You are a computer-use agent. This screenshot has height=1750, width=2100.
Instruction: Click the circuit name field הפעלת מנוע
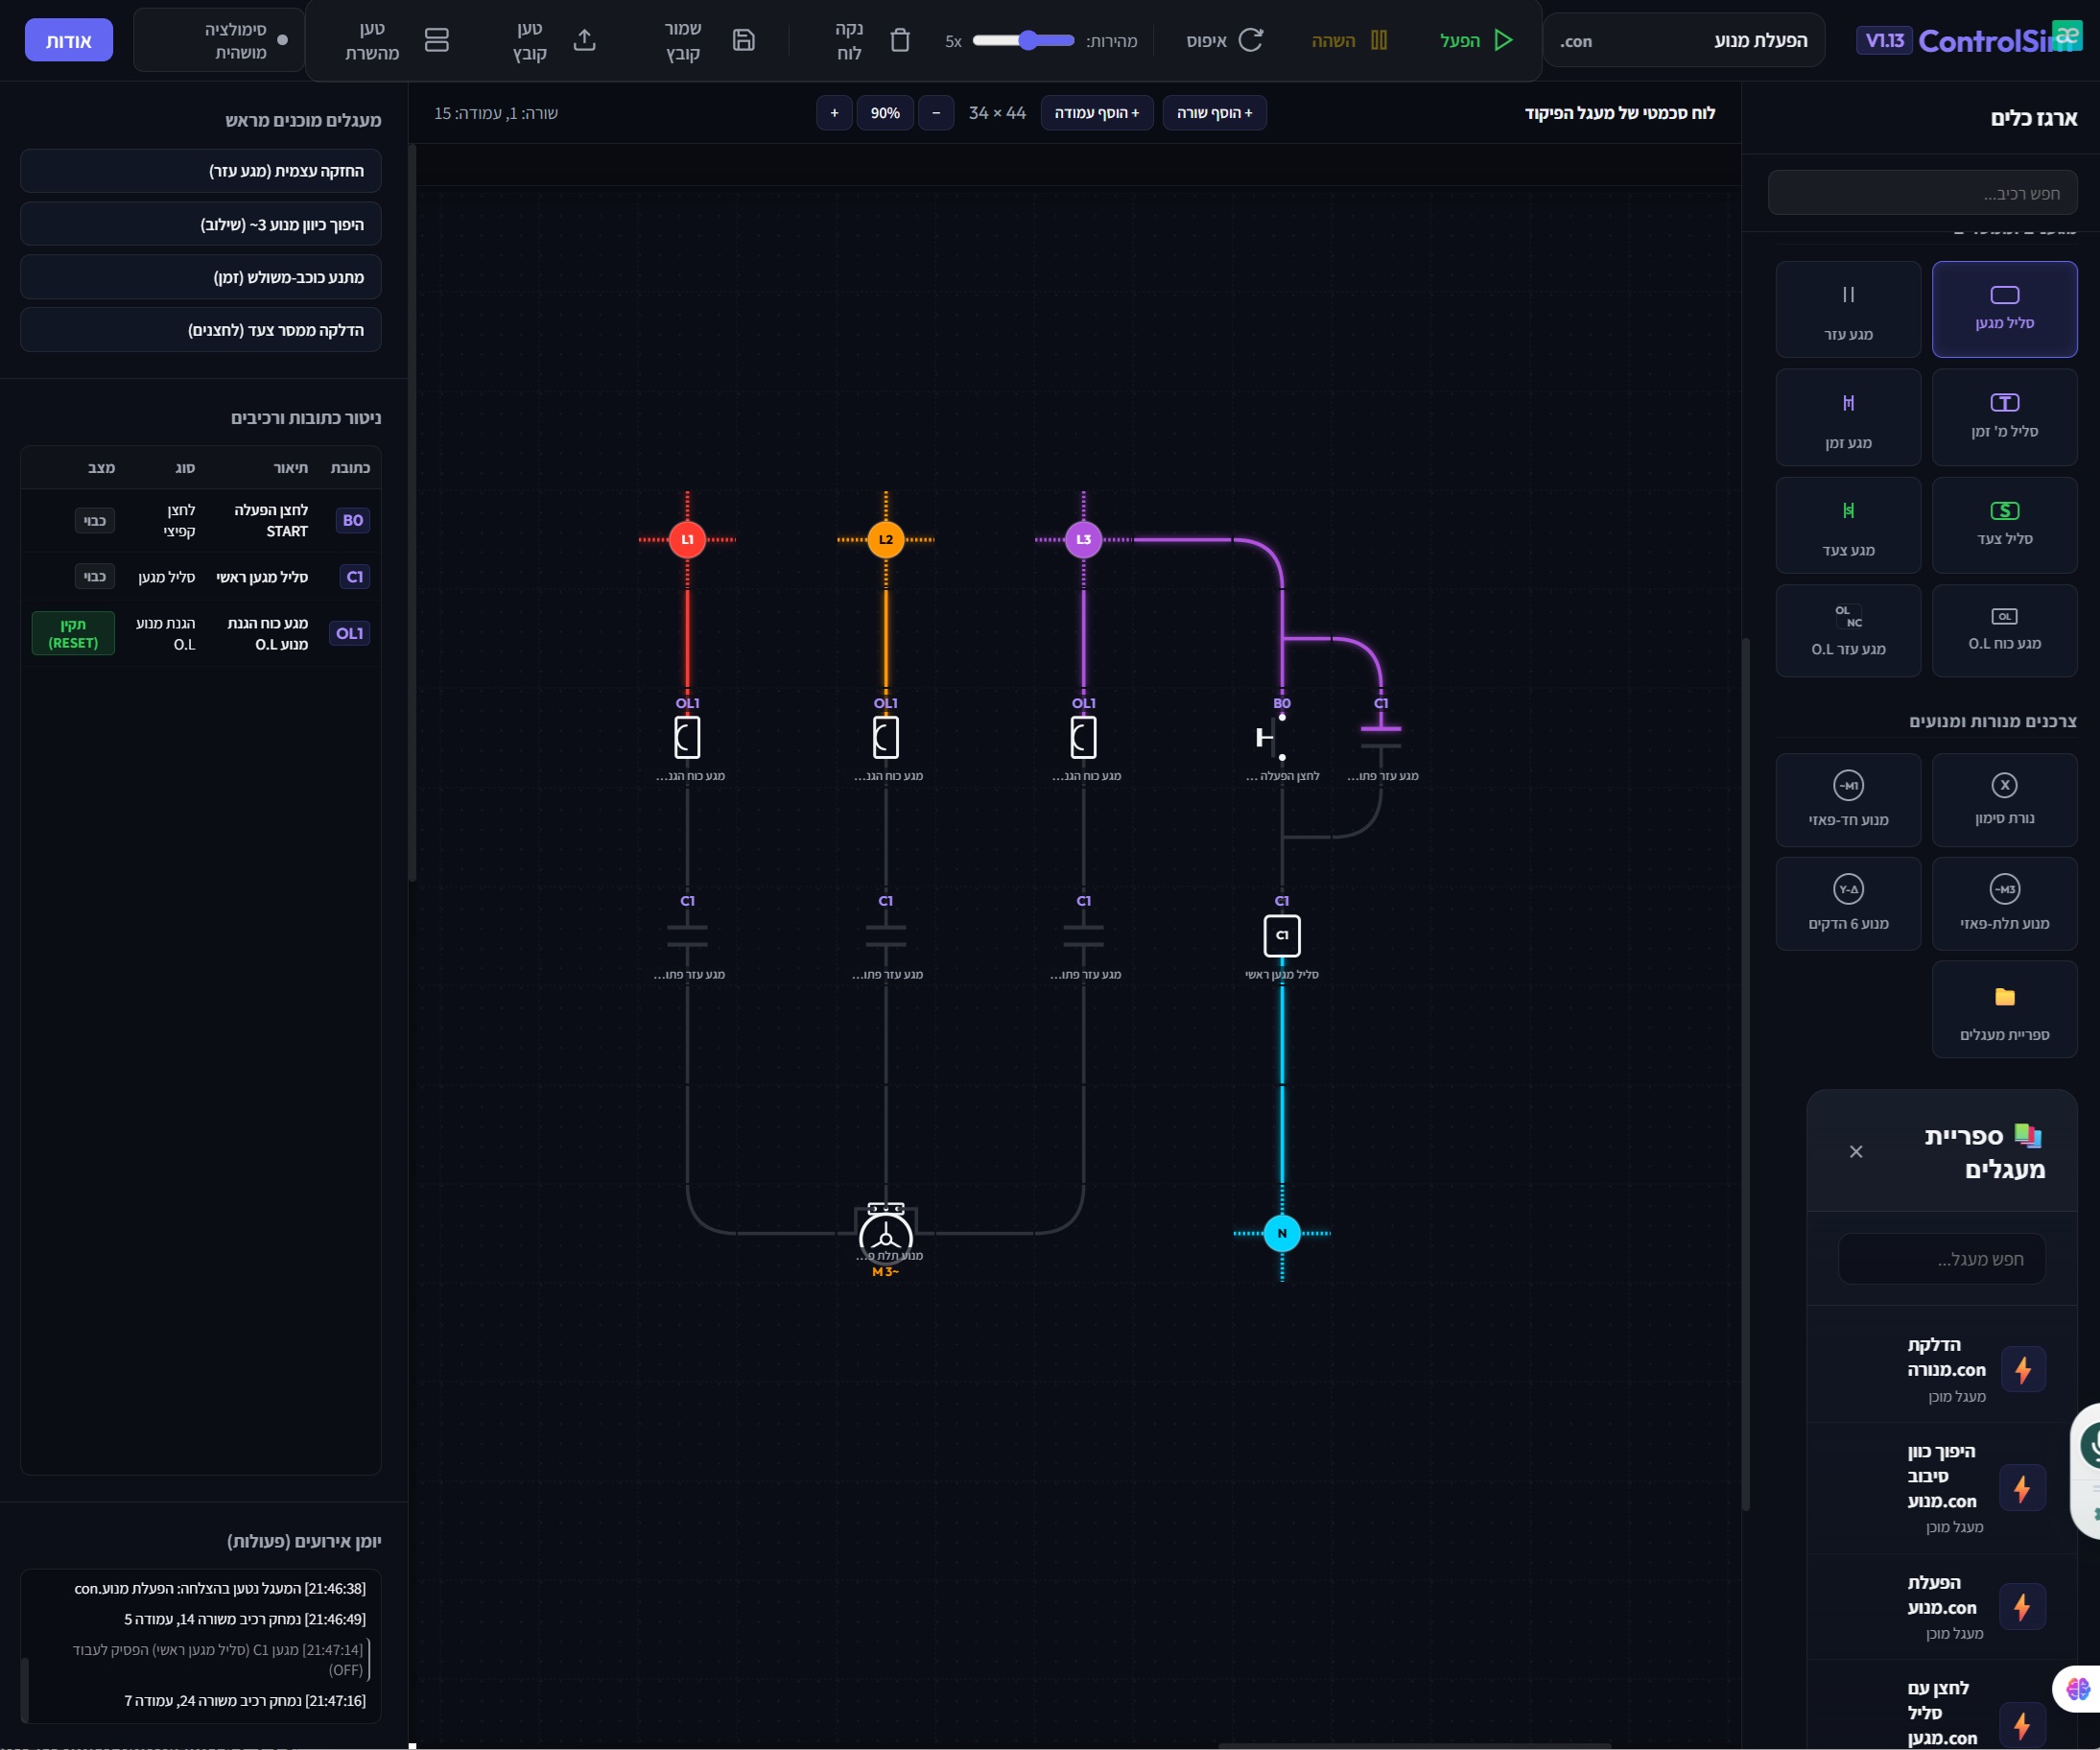(x=1682, y=40)
